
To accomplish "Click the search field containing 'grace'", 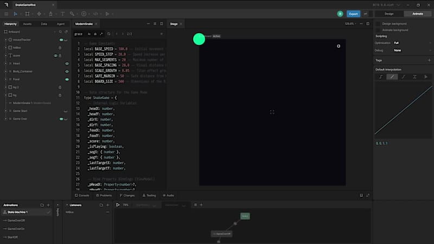I will 79,34.
